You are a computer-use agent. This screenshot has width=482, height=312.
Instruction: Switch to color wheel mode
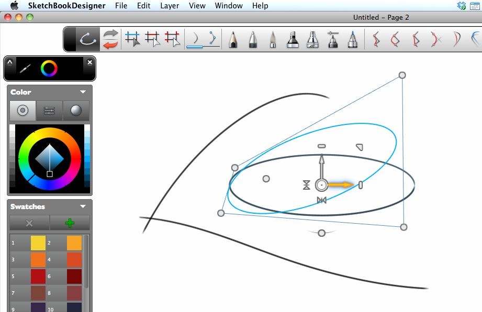(23, 111)
